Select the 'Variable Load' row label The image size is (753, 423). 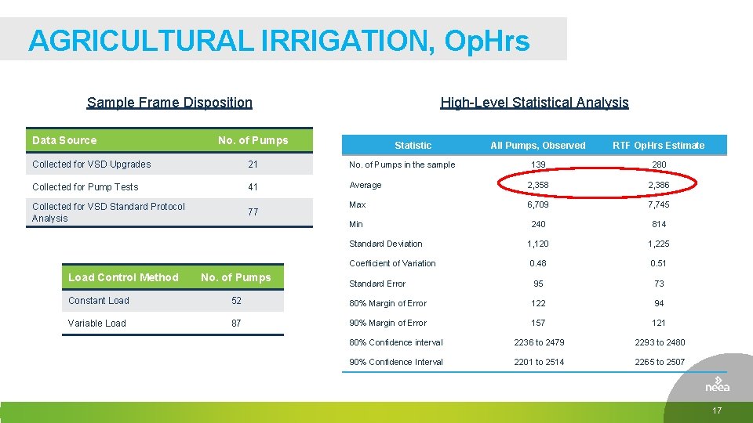96,323
